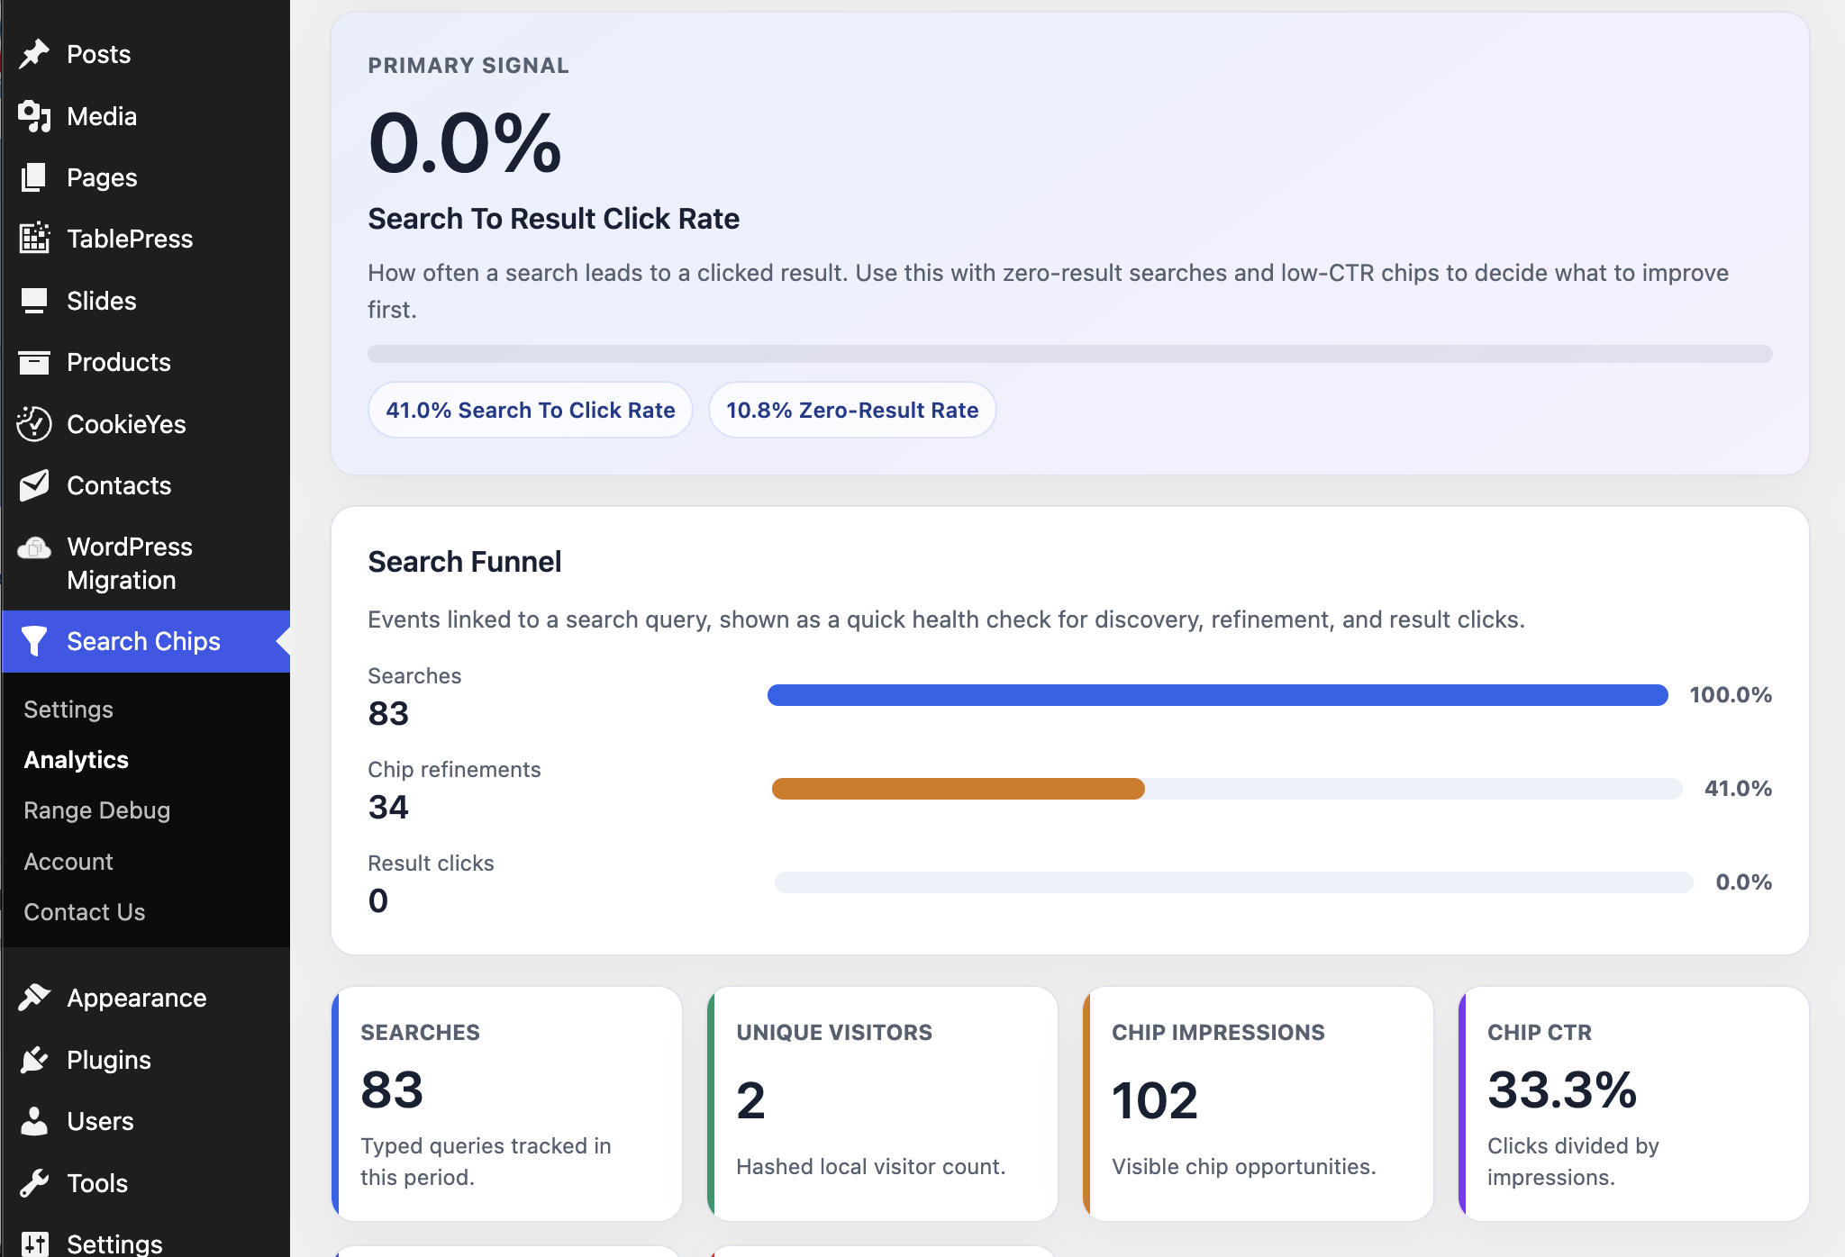Click the Contacts envelope icon

34,485
